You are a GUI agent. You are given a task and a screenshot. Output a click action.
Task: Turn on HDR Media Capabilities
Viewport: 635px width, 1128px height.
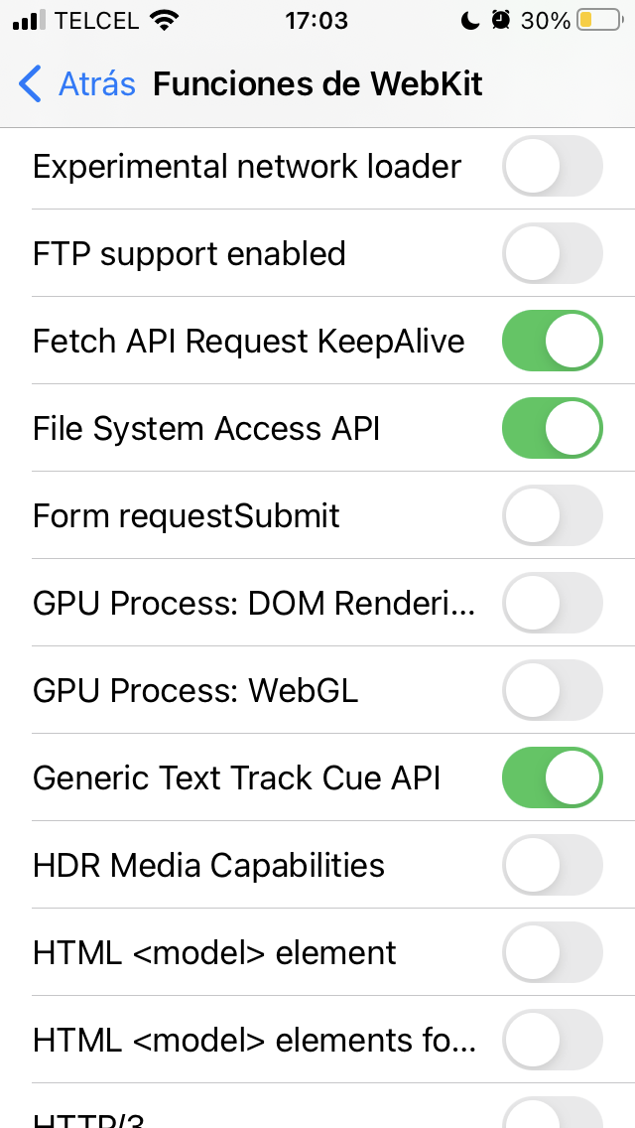pos(553,865)
